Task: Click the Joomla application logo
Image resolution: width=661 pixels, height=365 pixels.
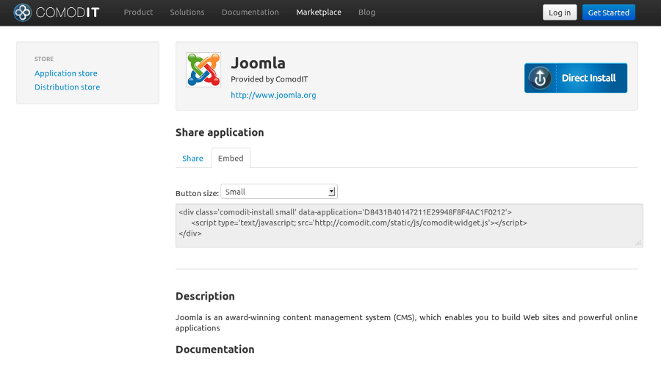Action: tap(203, 70)
